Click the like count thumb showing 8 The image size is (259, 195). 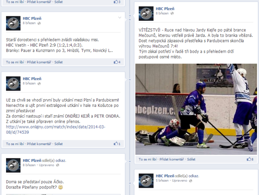point(250,159)
